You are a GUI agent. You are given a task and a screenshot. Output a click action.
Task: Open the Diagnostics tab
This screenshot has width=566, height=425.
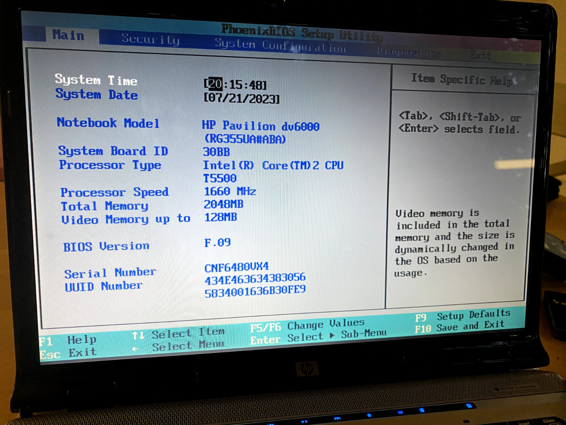(x=408, y=52)
